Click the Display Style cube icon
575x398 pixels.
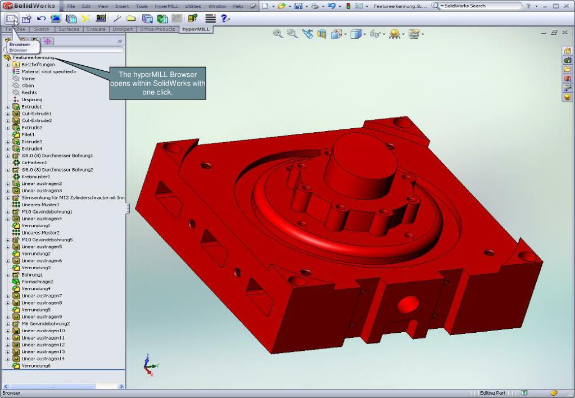point(356,34)
